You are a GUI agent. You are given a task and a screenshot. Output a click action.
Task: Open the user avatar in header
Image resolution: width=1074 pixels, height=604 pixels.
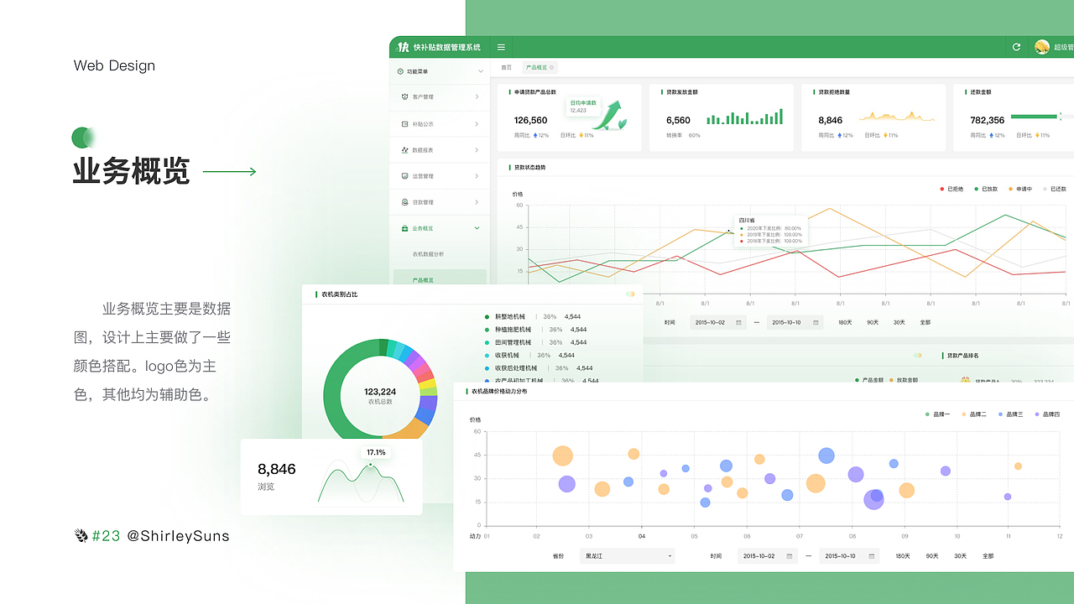tap(1042, 47)
